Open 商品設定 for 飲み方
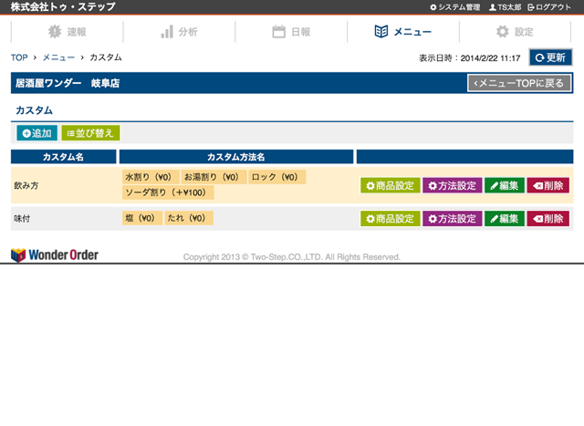Image resolution: width=584 pixels, height=426 pixels. click(x=390, y=185)
